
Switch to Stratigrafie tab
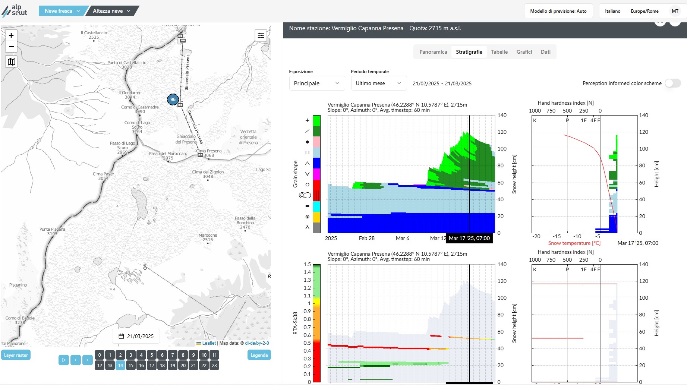coord(469,52)
